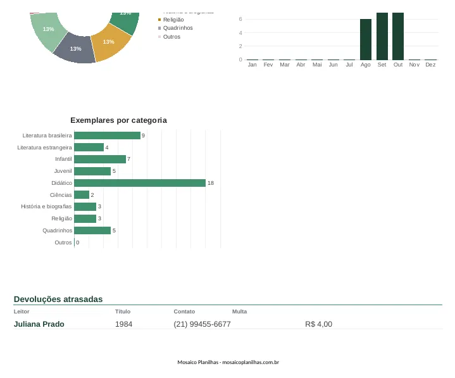Select the Quadrinhos legend label
The width and height of the screenshot is (455, 378).
pos(178,28)
